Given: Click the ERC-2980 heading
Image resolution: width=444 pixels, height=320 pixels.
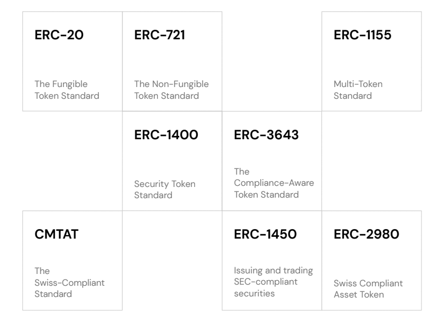Looking at the screenshot, I should (366, 234).
